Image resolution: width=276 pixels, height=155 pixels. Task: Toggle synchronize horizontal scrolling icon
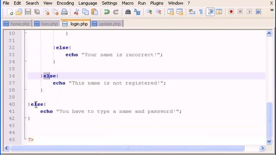180,12
